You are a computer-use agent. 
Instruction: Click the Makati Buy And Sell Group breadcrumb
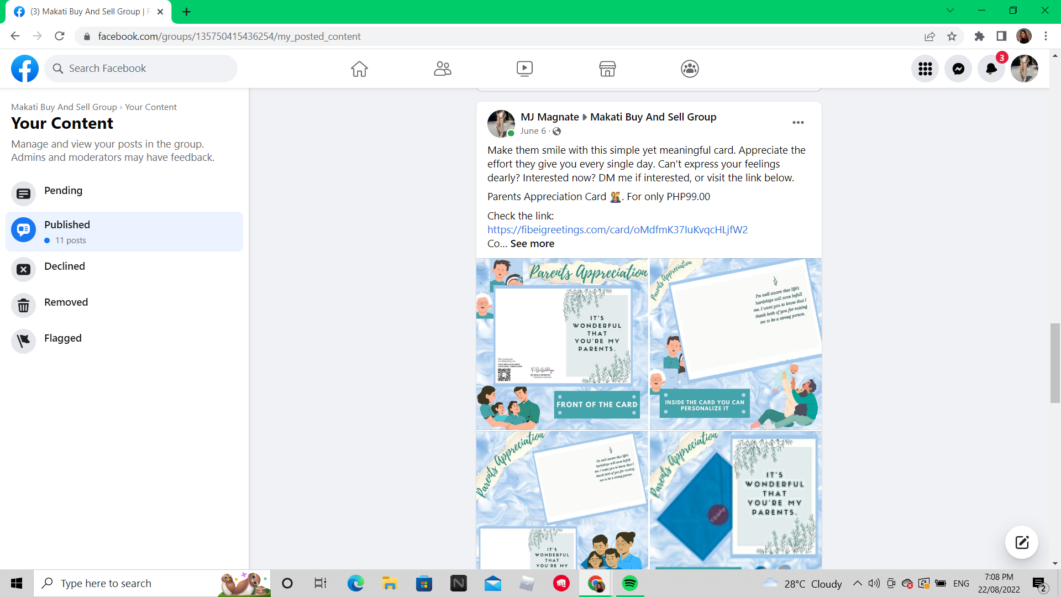[64, 107]
